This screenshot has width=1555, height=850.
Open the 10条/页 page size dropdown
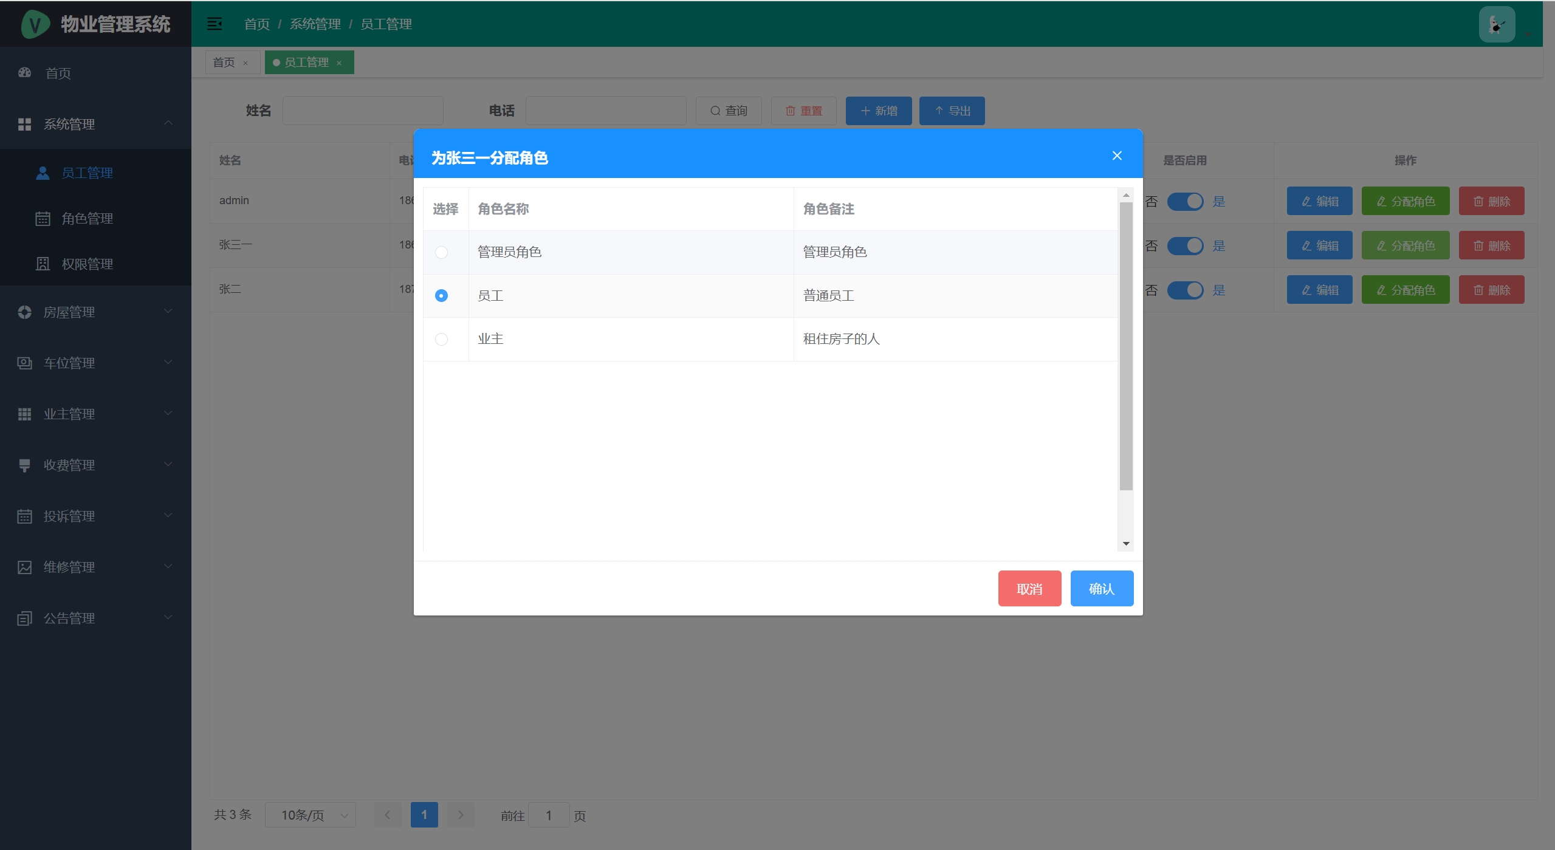(x=310, y=815)
